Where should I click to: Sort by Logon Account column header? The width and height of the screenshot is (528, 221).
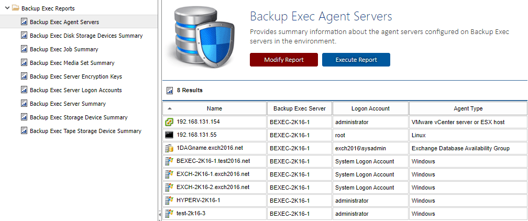point(370,108)
